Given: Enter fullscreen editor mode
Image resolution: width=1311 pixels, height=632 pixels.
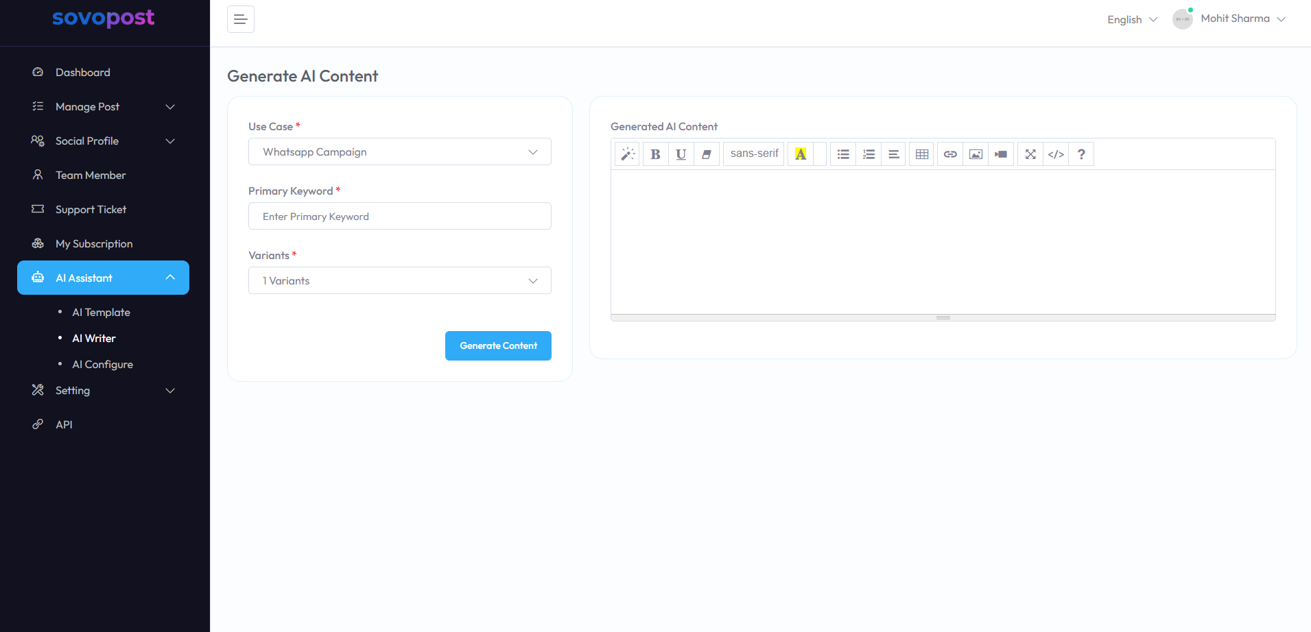Looking at the screenshot, I should [x=1030, y=154].
